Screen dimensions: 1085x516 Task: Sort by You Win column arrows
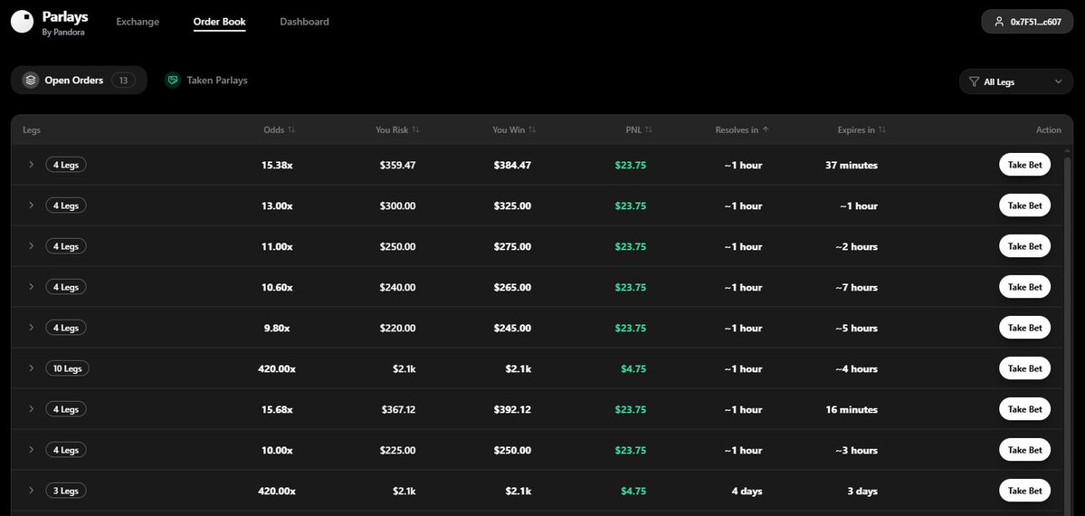(x=532, y=129)
